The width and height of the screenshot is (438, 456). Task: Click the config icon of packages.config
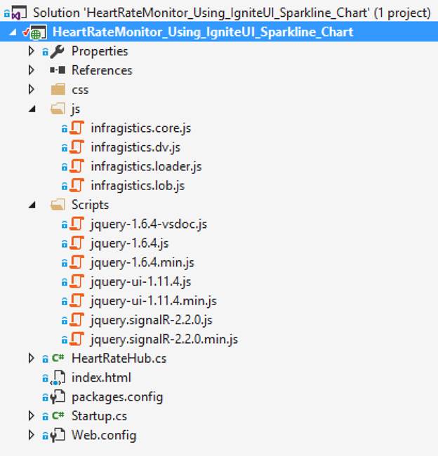58,397
